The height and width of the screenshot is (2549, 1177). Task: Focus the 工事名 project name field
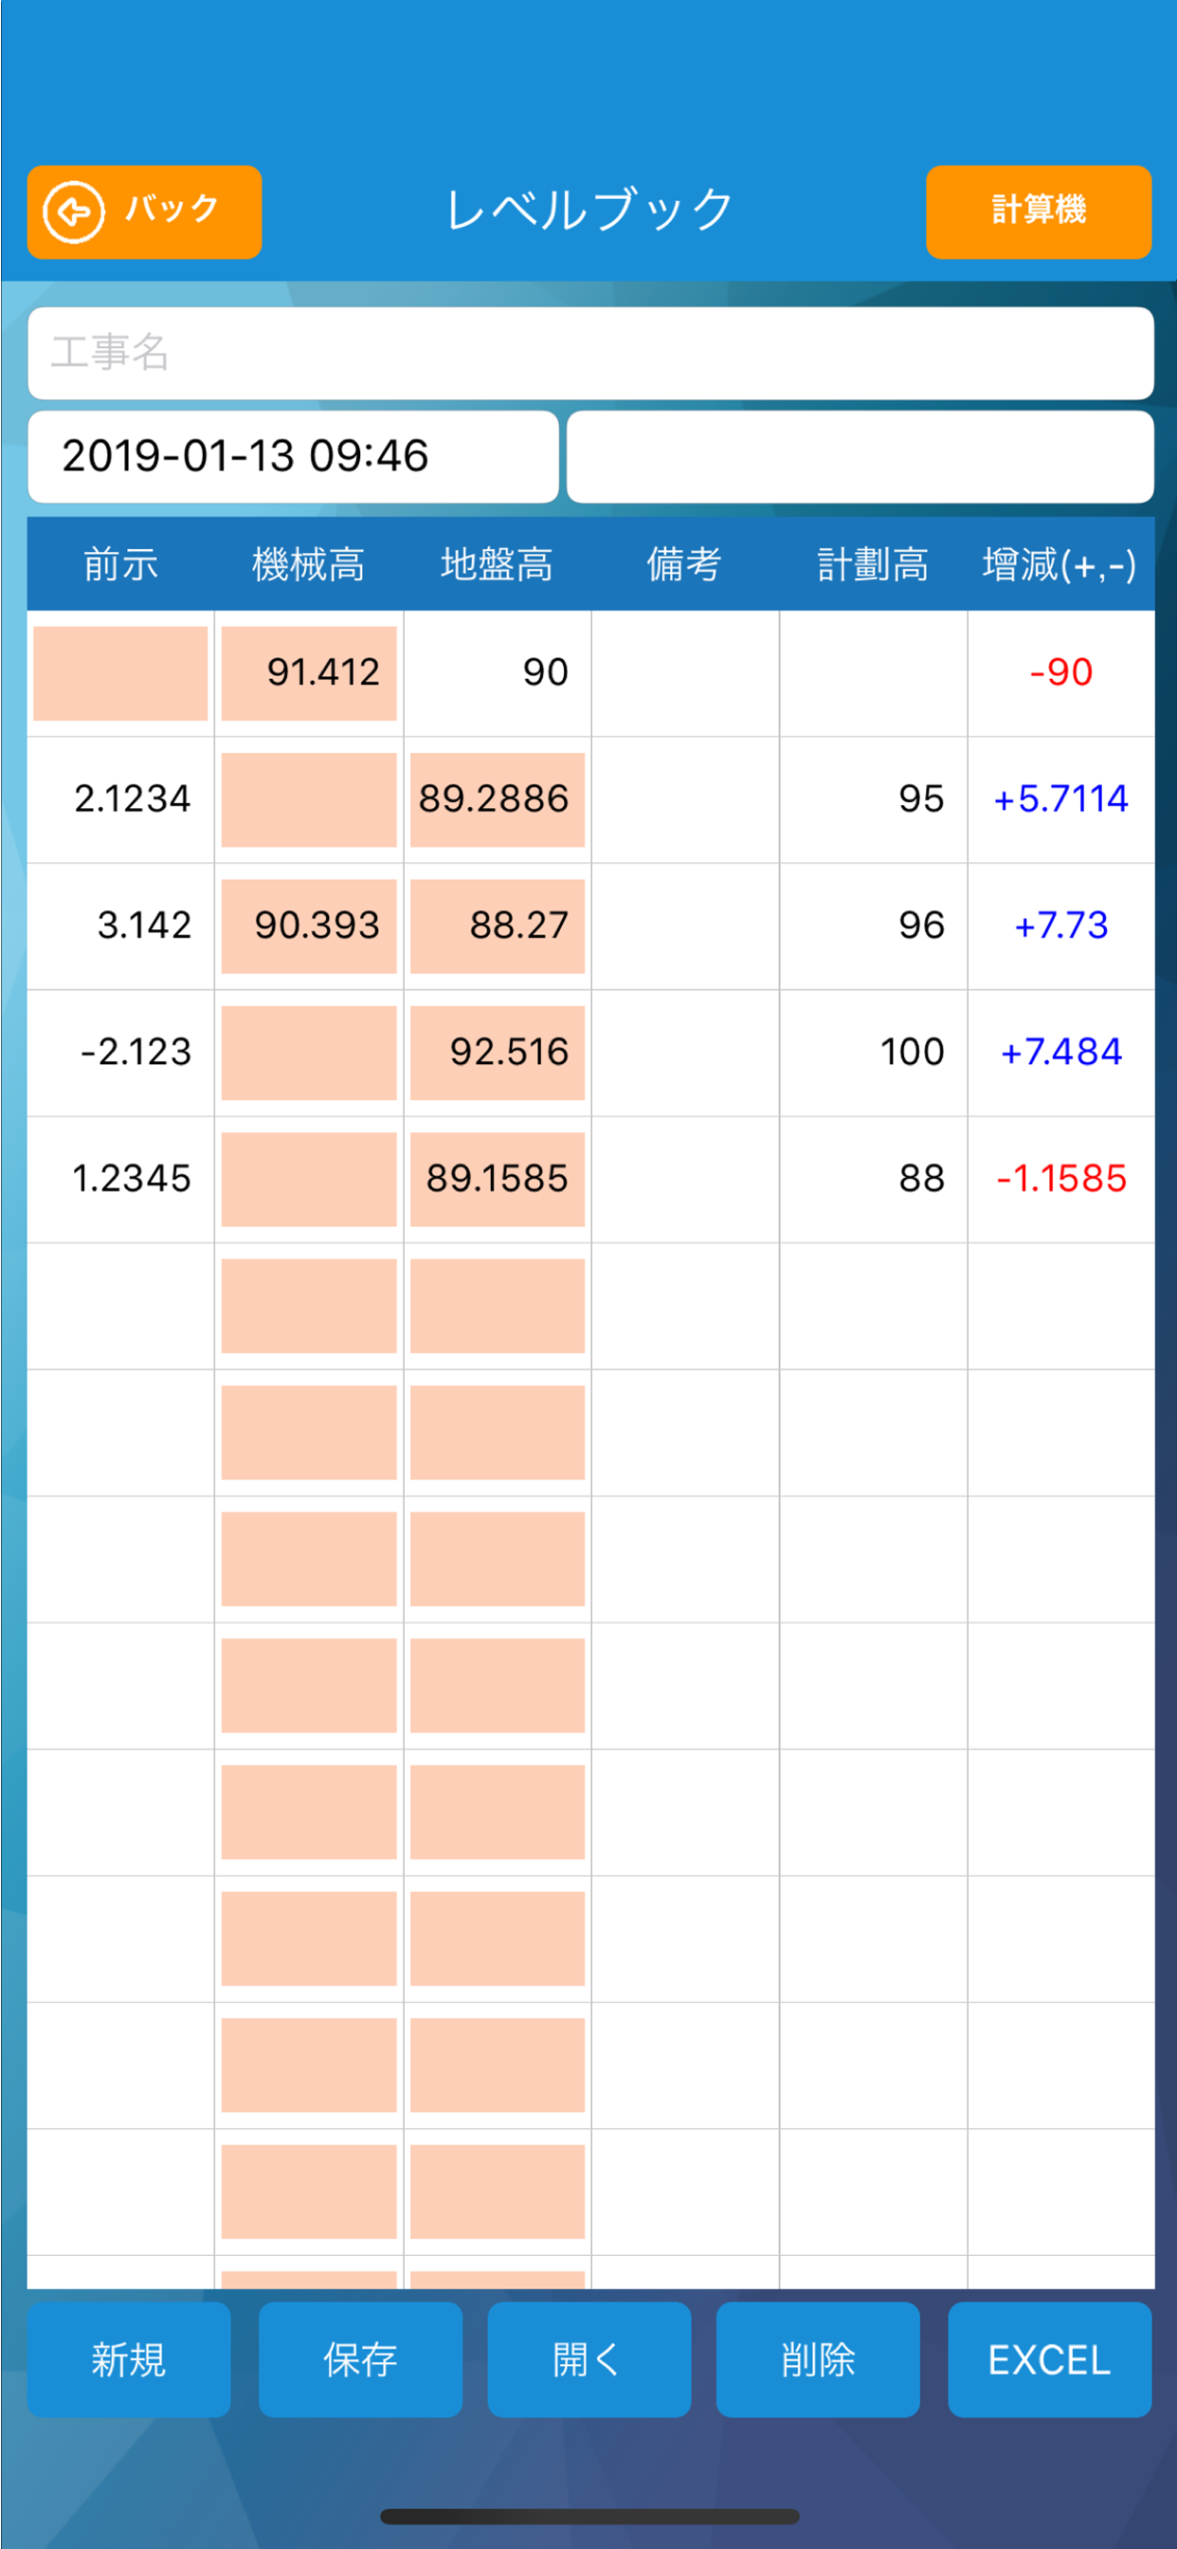click(x=590, y=354)
